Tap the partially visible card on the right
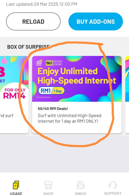 [x=127, y=95]
